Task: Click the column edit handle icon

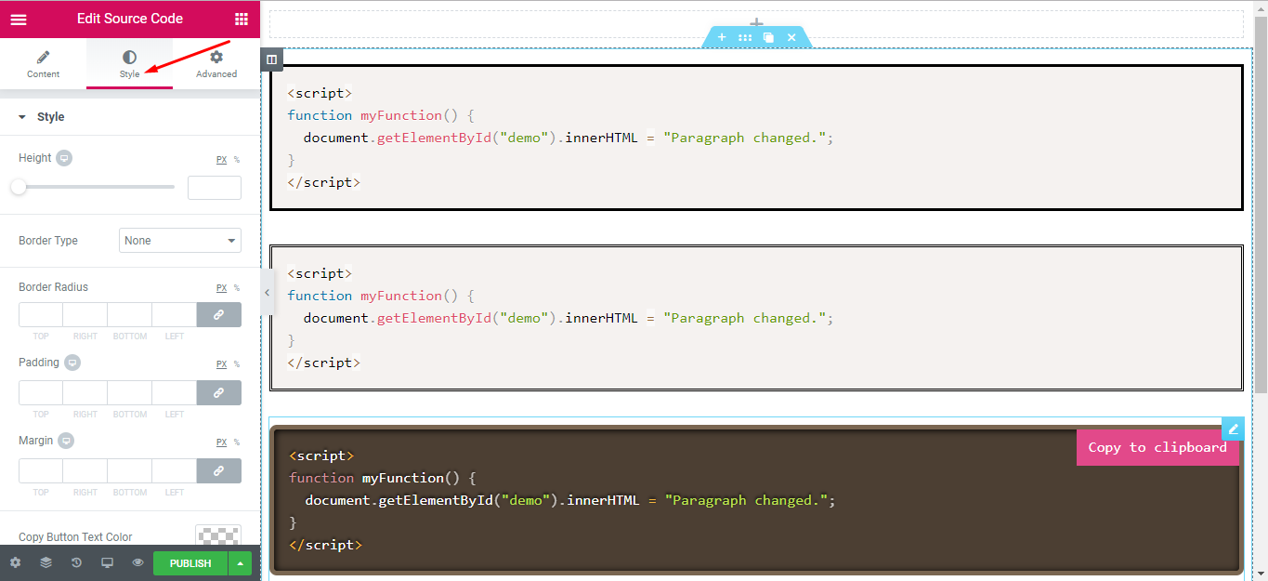Action: coord(271,59)
